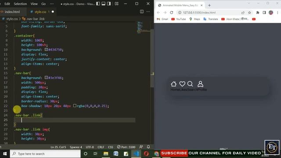
Task: View site information icon in address bar
Action: [x=180, y=13]
